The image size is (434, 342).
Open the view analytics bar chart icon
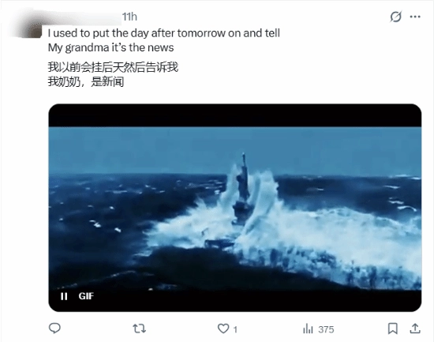308,329
